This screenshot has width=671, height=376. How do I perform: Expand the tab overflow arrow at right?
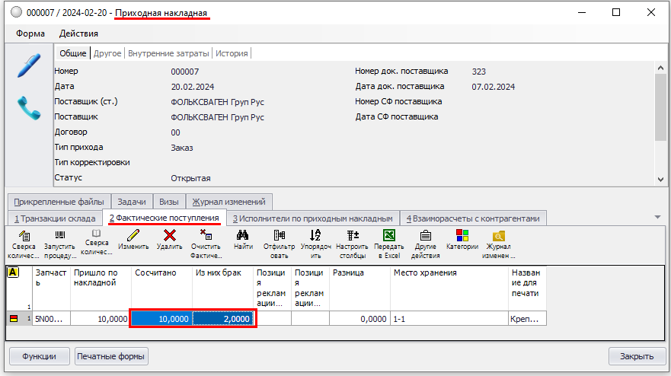657,218
